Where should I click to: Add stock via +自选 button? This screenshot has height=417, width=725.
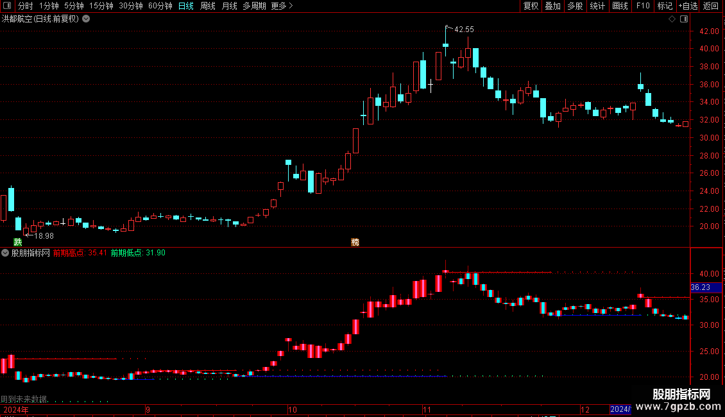(688, 6)
